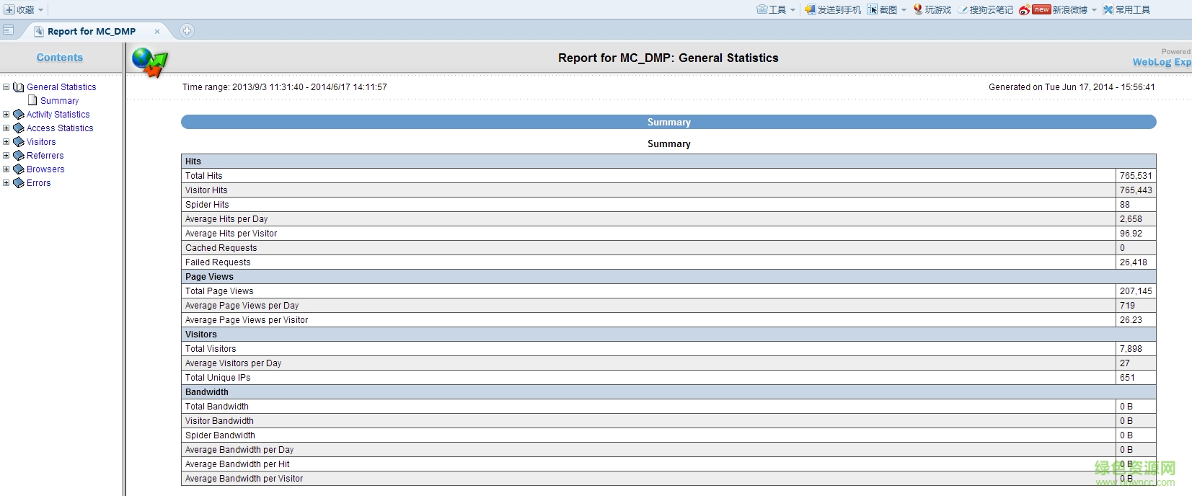Open 搜狗云笔记 cloud notes icon
This screenshot has height=496, width=1192.
(x=963, y=9)
